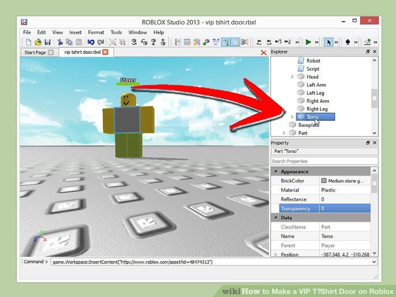Open the Tools menu

[116, 32]
